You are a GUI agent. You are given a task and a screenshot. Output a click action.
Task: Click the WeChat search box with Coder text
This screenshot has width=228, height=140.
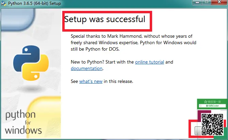pos(212,106)
